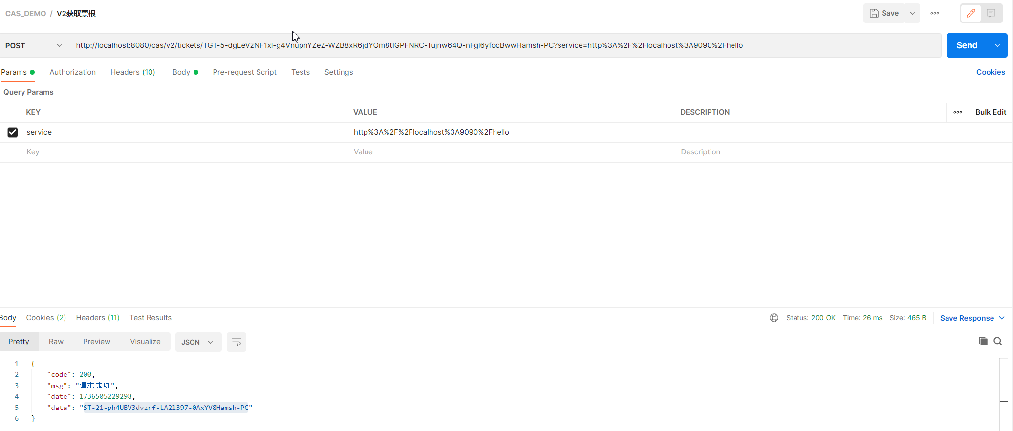This screenshot has width=1013, height=431.
Task: Click the empty Value input field
Action: (x=512, y=152)
